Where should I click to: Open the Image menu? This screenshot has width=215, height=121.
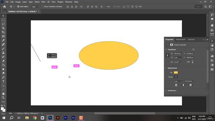18,2
